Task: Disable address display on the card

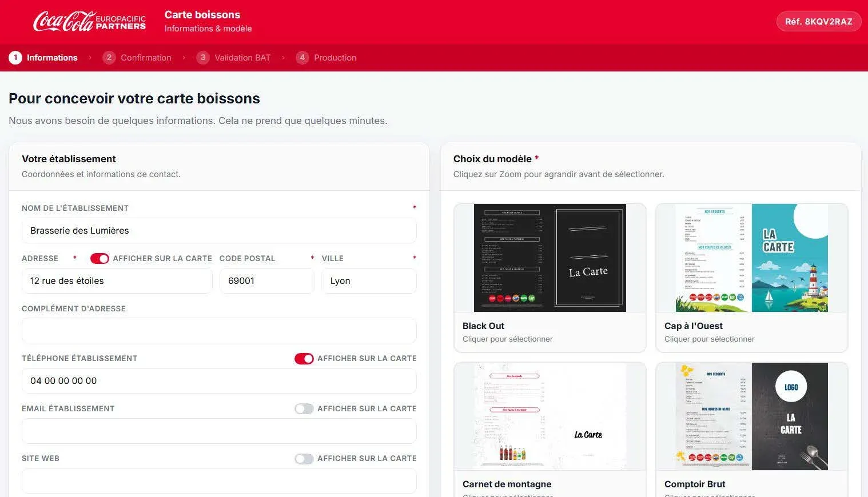Action: (99, 259)
